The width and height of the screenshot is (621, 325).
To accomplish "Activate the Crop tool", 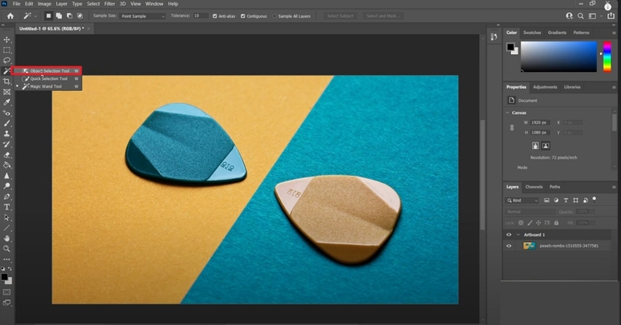I will (x=7, y=81).
